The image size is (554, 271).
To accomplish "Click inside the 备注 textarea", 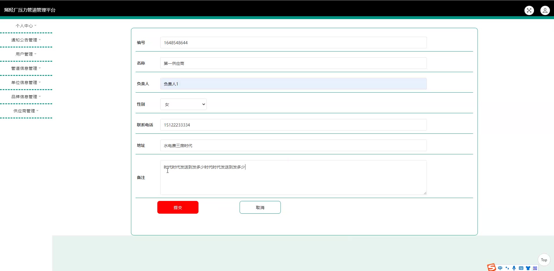I will [x=294, y=177].
